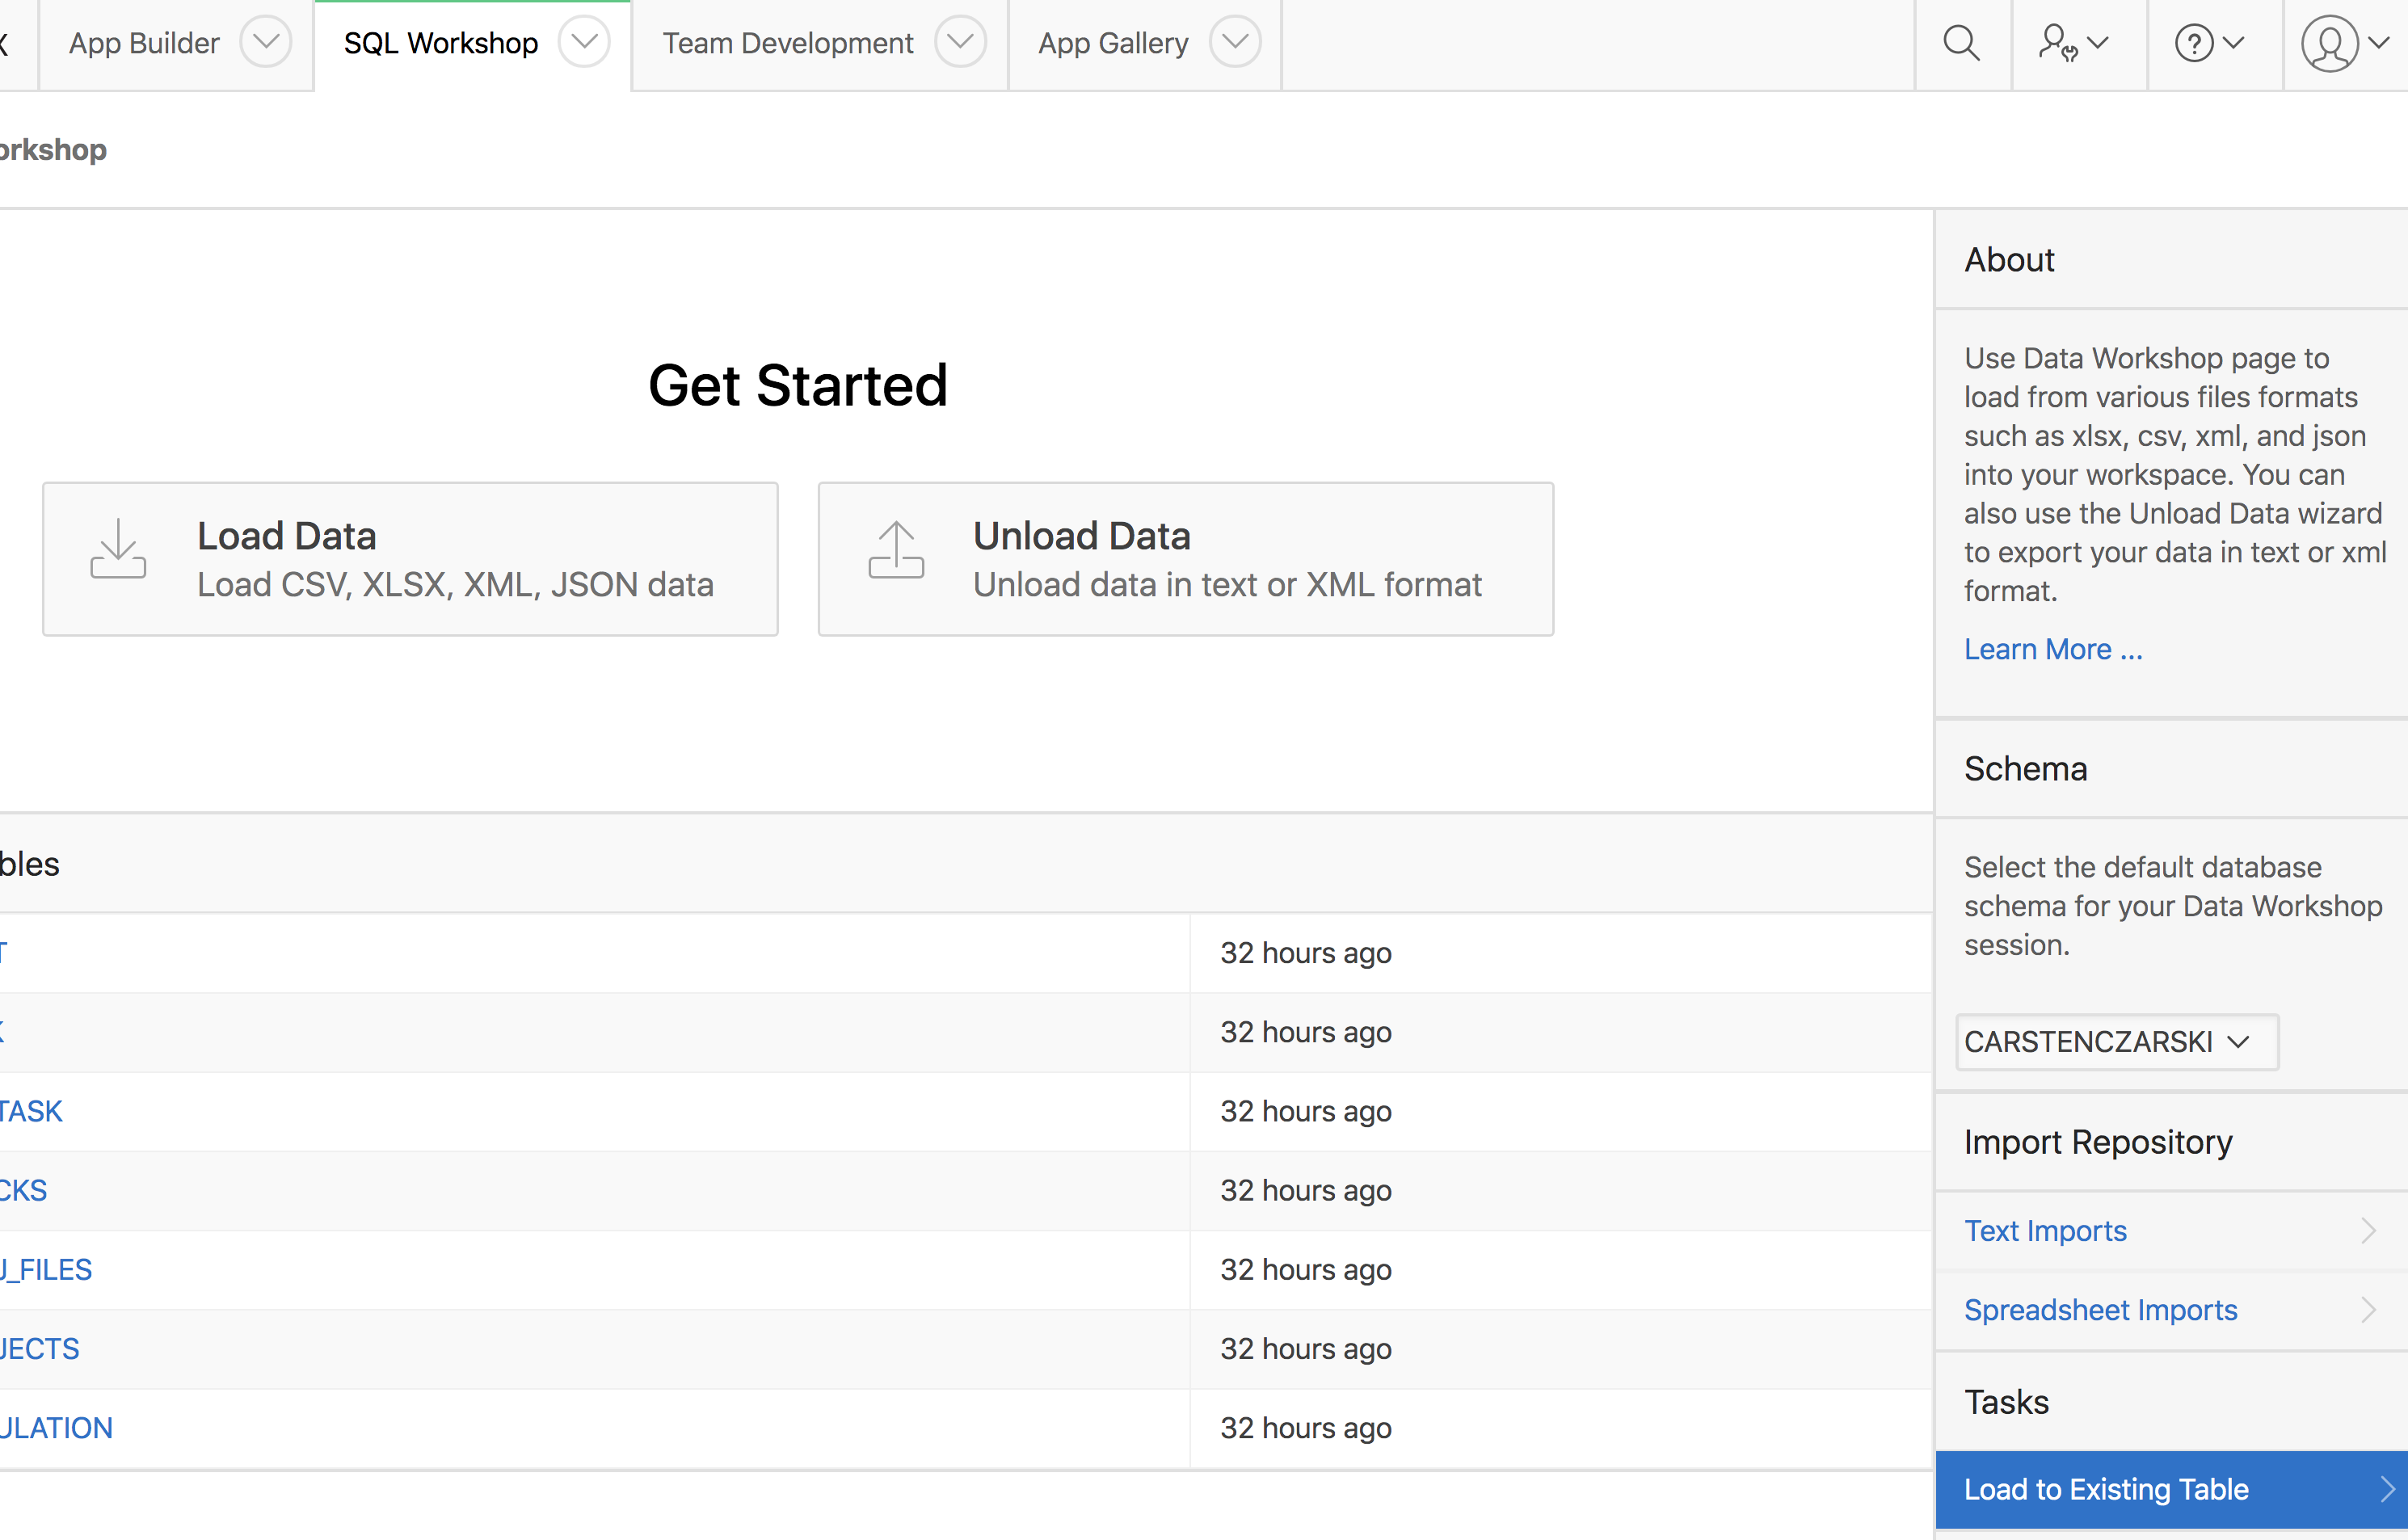This screenshot has height=1540, width=2408.
Task: Switch to the Team Development tab
Action: 788,43
